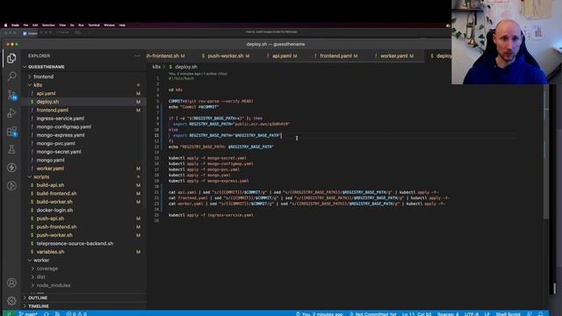Open api.yaml in the k8s folder
The height and width of the screenshot is (316, 562).
coord(46,94)
